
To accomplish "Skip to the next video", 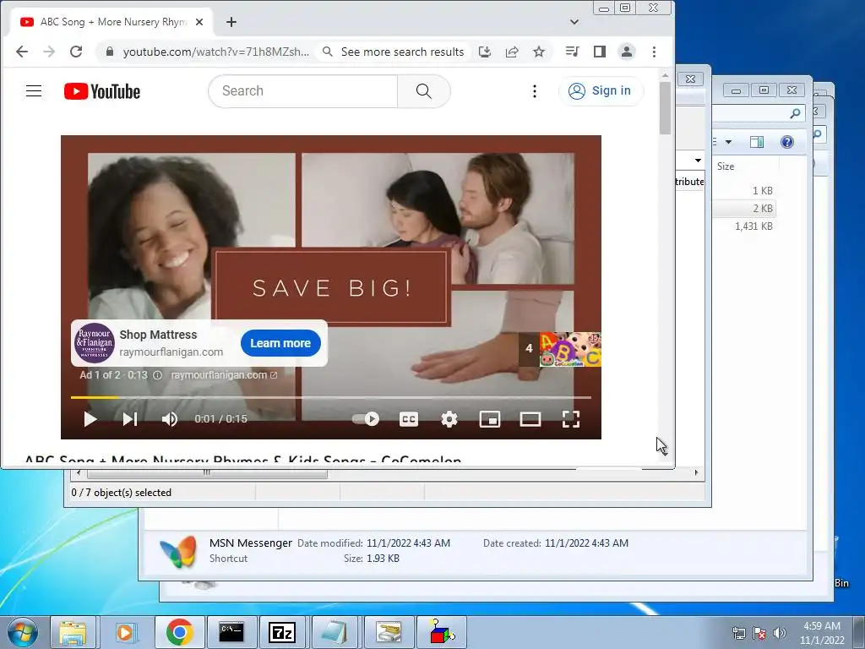I will point(130,419).
